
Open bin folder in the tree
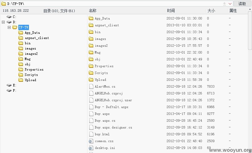pos(27,43)
